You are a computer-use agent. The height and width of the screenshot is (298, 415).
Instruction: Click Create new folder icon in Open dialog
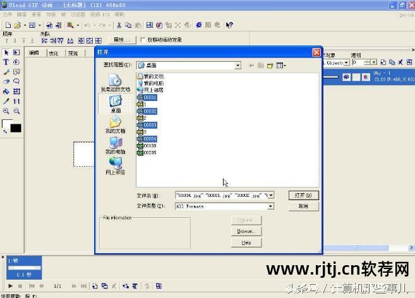[270, 66]
